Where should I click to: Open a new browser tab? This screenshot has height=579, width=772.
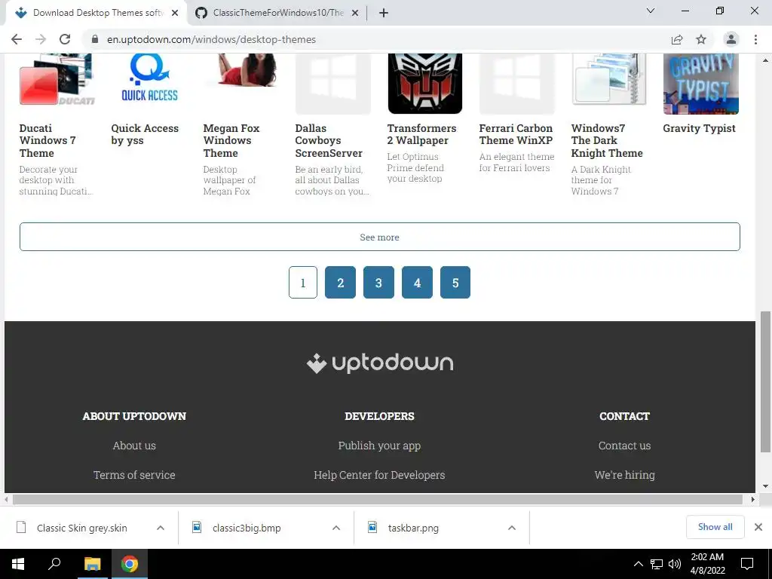384,13
